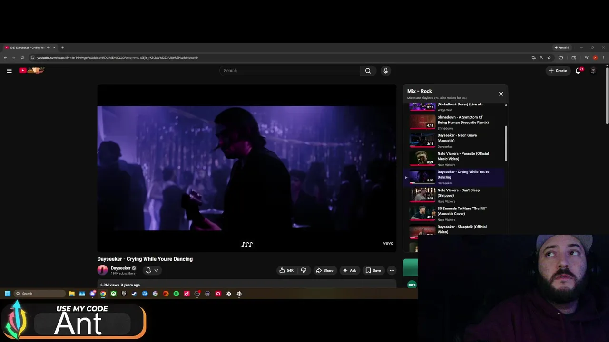This screenshot has width=609, height=342.
Task: Play the Nickelback Cover by Wage War
Action: click(456, 107)
